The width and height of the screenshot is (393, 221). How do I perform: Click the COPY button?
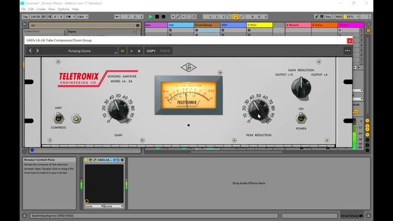click(x=151, y=51)
